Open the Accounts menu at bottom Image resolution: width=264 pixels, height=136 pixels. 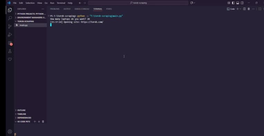tap(10, 132)
